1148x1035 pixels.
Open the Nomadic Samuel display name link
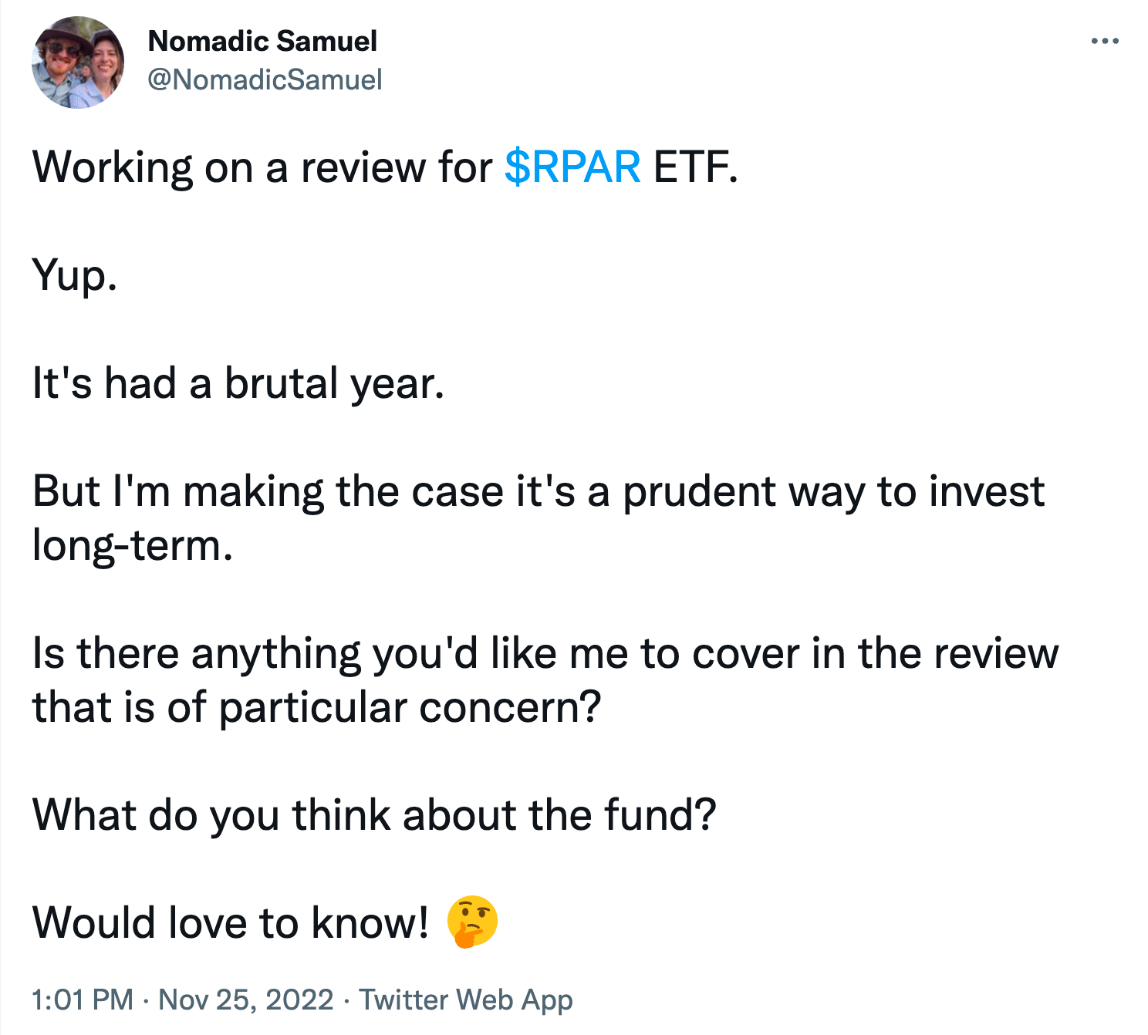coord(262,41)
